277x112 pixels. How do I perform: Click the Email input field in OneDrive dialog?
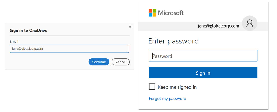69,49
